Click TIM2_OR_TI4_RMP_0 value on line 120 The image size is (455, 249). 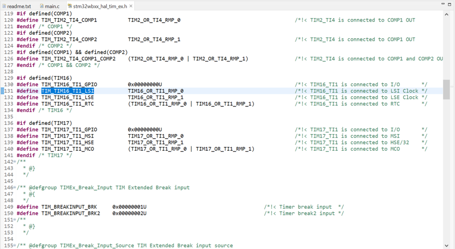pyautogui.click(x=154, y=20)
